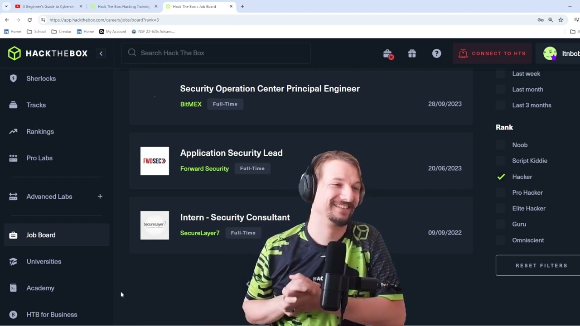Click the search magnifier icon
The width and height of the screenshot is (580, 326).
pyautogui.click(x=132, y=53)
